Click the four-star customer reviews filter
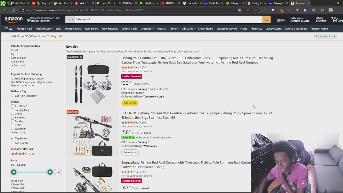 point(23,154)
